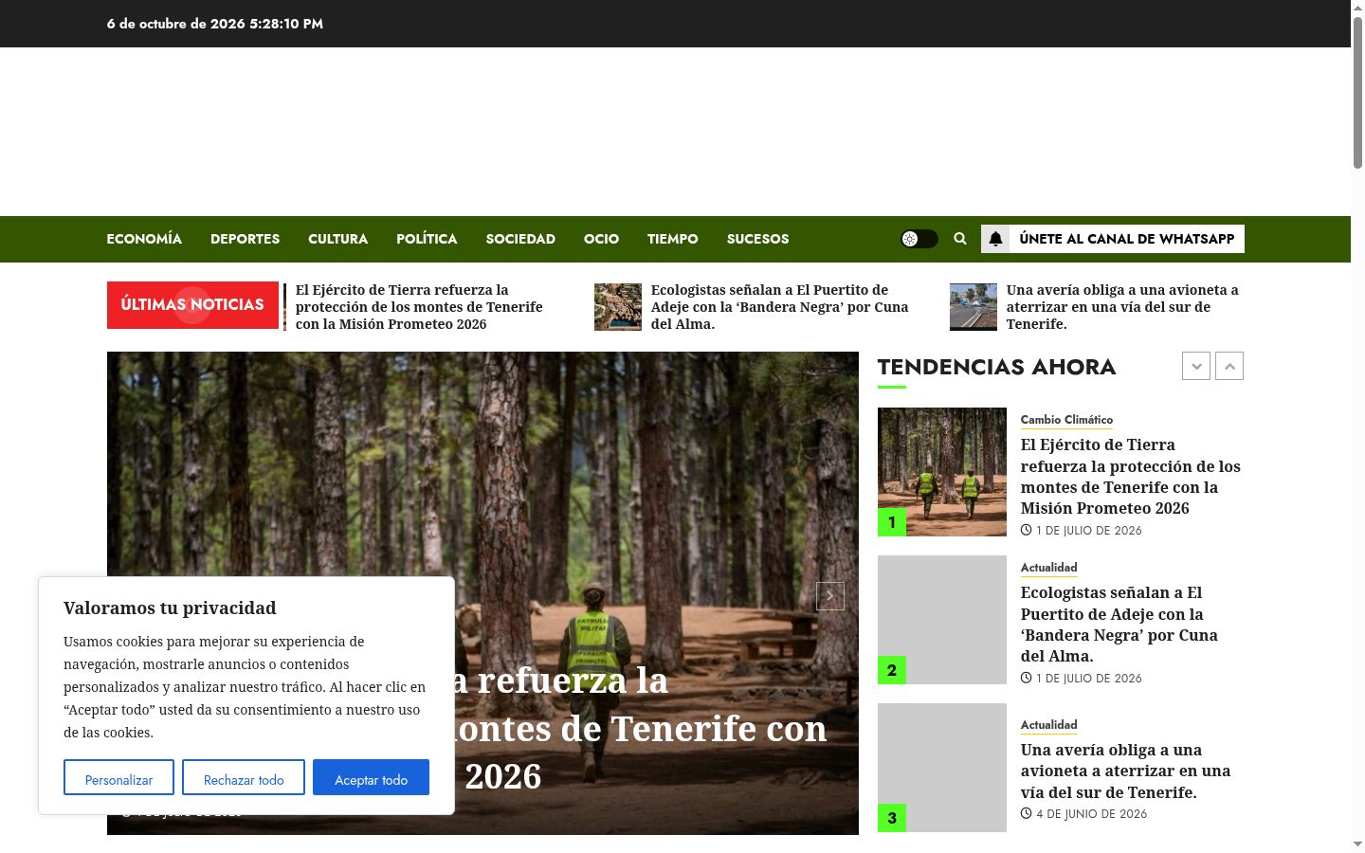The width and height of the screenshot is (1365, 853).
Task: Open ticker headline about Ecologistas and Puertito
Action: [x=779, y=307]
